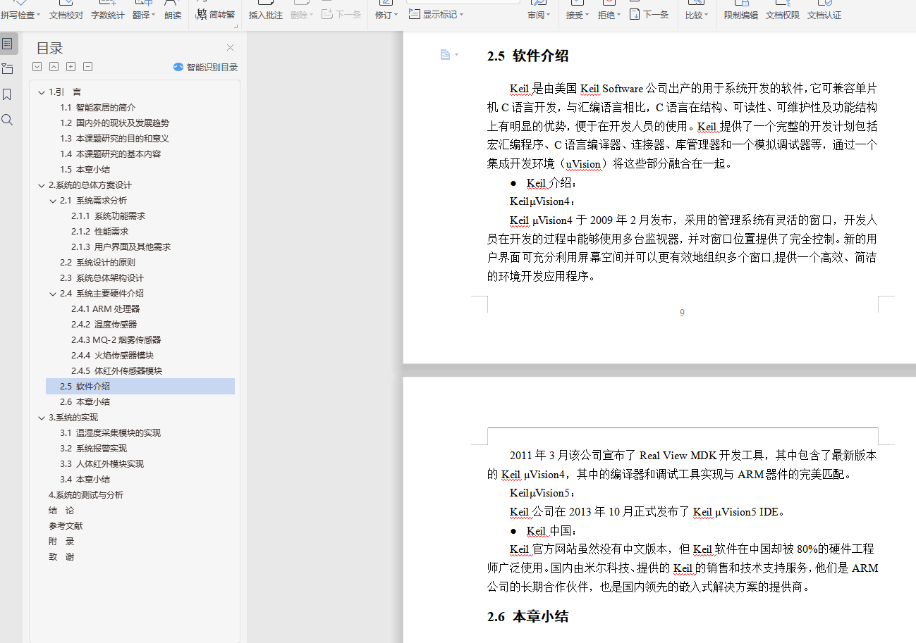Select 2.1.2 性能需求 in outline
This screenshot has width=916, height=643.
99,232
